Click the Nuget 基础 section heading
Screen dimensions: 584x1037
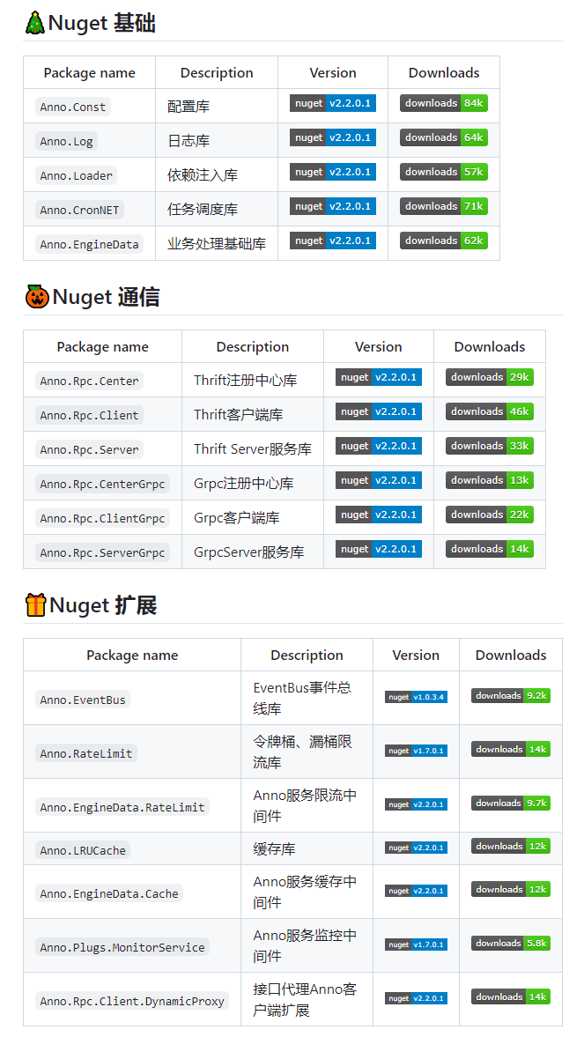point(101,24)
